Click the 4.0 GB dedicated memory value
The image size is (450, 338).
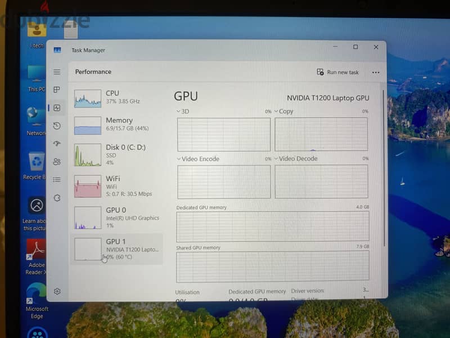click(x=362, y=207)
